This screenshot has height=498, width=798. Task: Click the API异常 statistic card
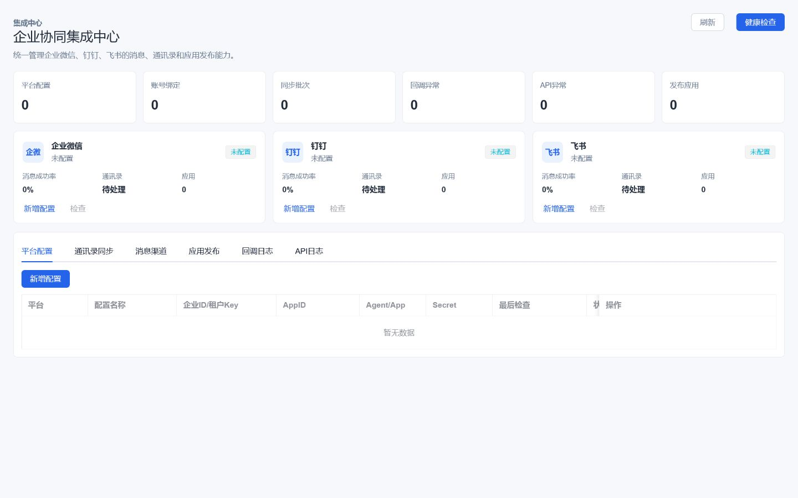coord(594,97)
